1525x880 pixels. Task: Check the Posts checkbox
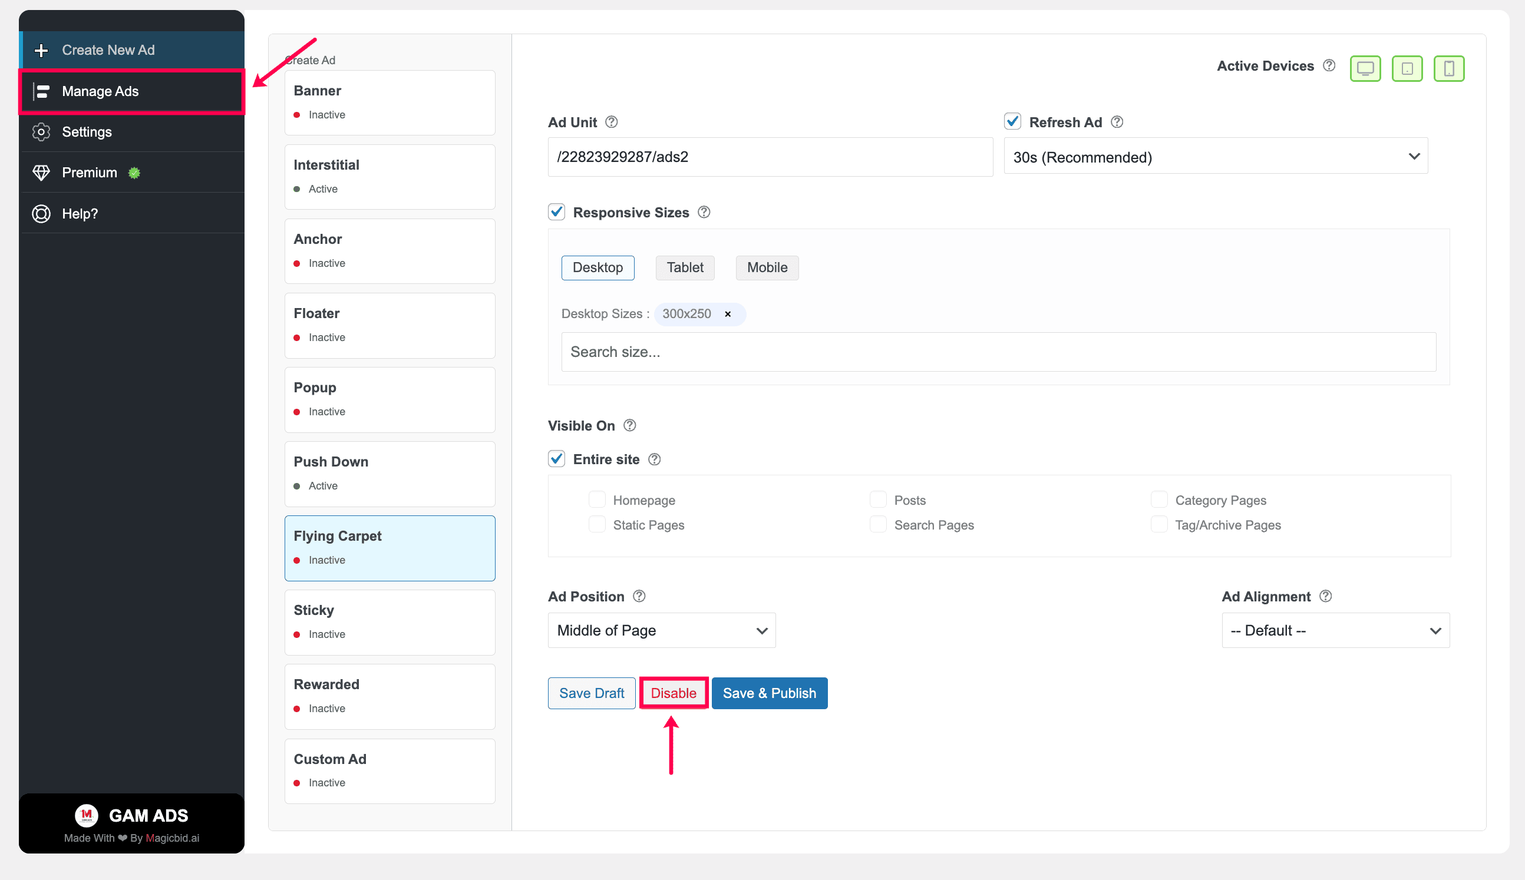878,500
